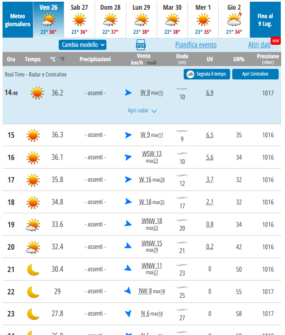The width and height of the screenshot is (285, 335).
Task: Select the Mar 30 forecast tab
Action: point(172,20)
